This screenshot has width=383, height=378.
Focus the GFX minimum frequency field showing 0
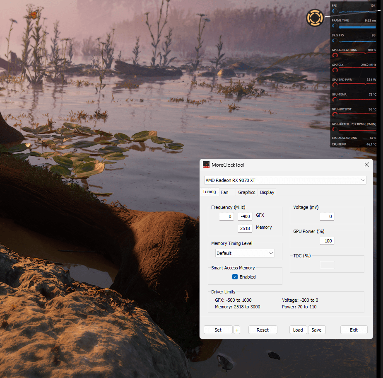tap(226, 216)
